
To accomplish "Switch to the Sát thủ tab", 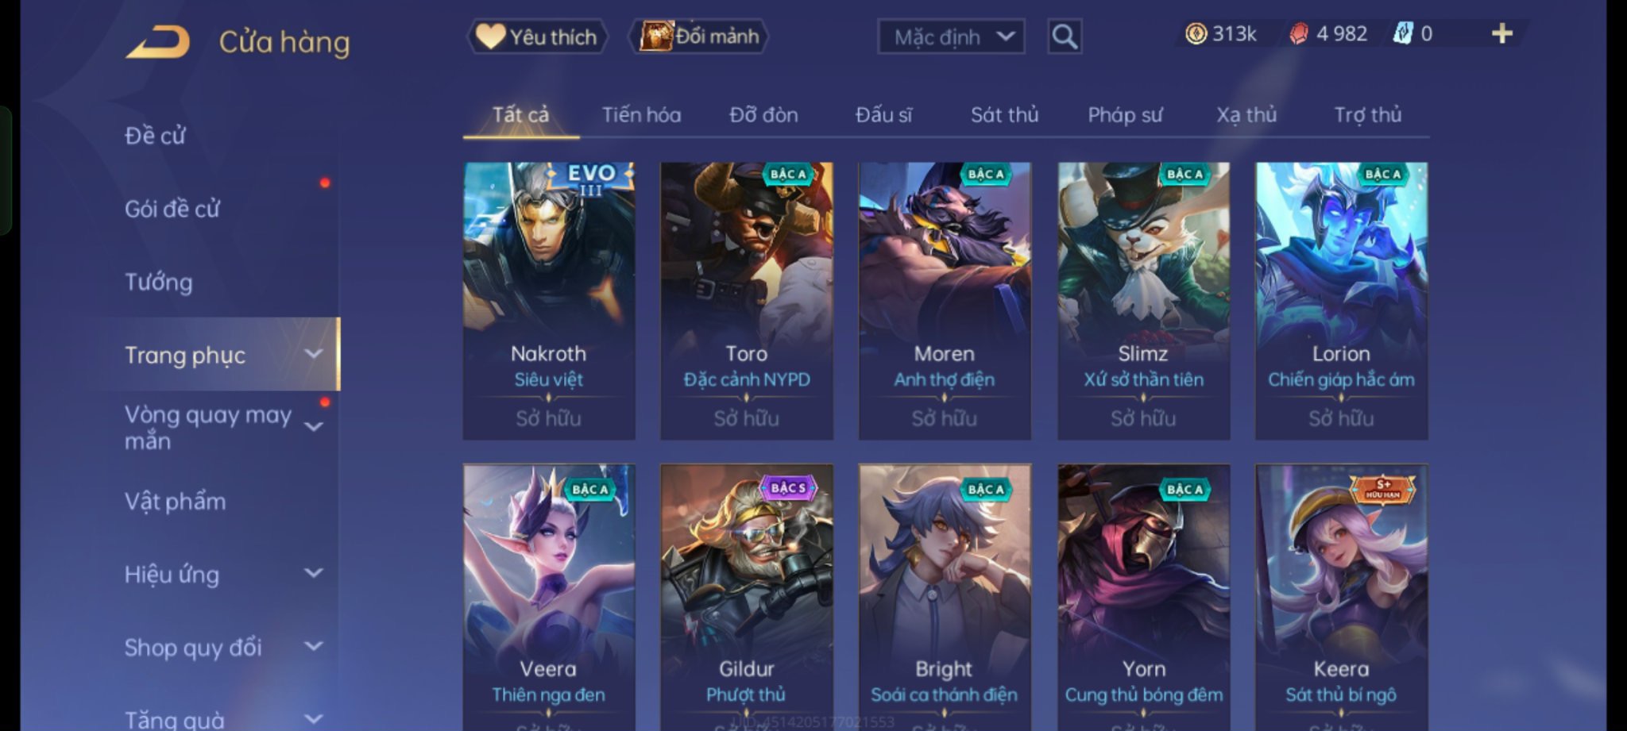I will [1004, 115].
